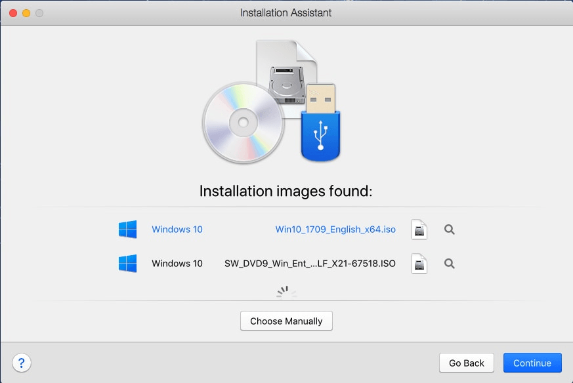Click the second Windows 10 row label

(x=177, y=263)
